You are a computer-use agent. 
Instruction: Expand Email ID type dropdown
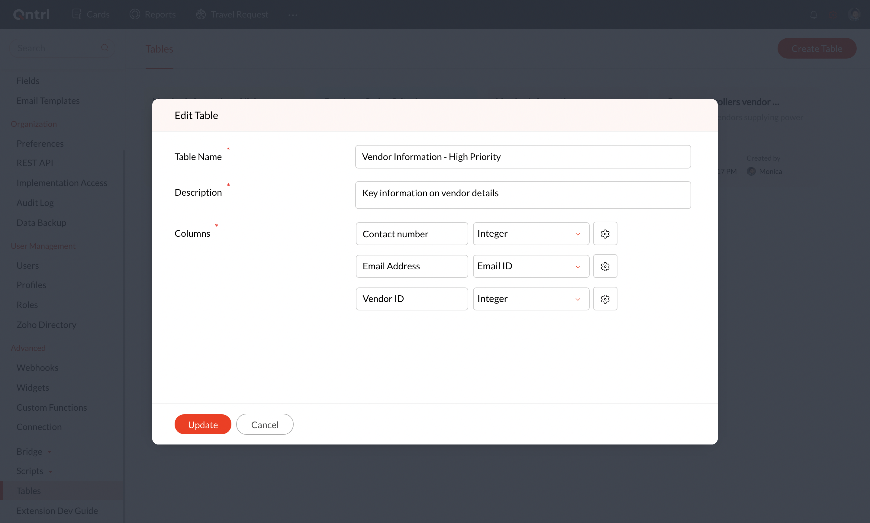[x=530, y=266]
